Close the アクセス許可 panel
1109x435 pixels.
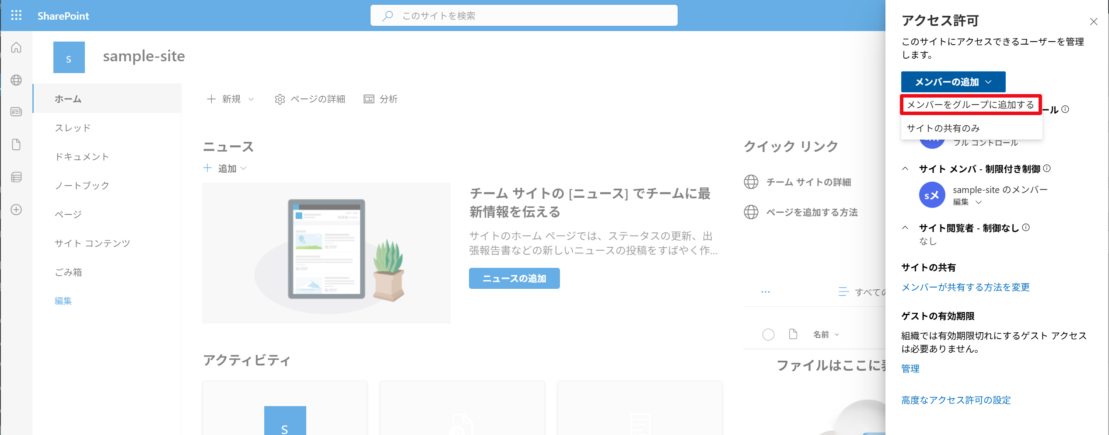click(1094, 21)
